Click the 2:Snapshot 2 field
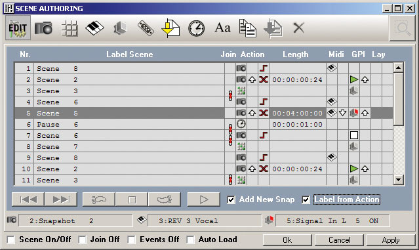This screenshot has width=419, height=250. (x=75, y=220)
